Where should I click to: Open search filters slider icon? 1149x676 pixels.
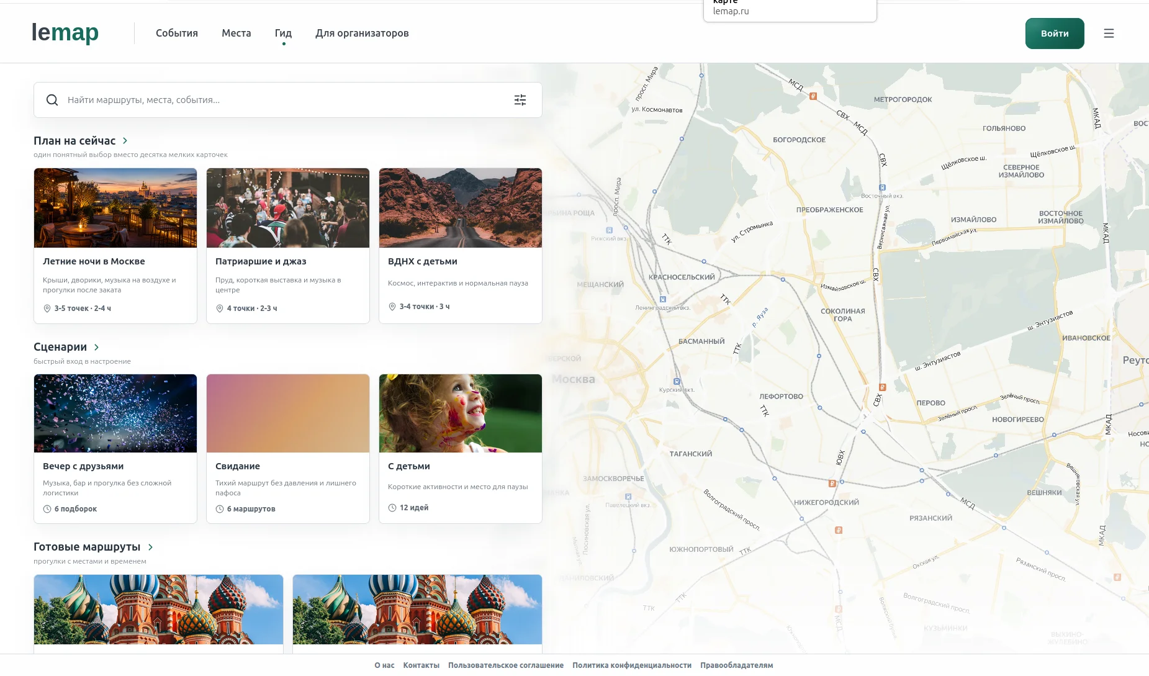[520, 100]
